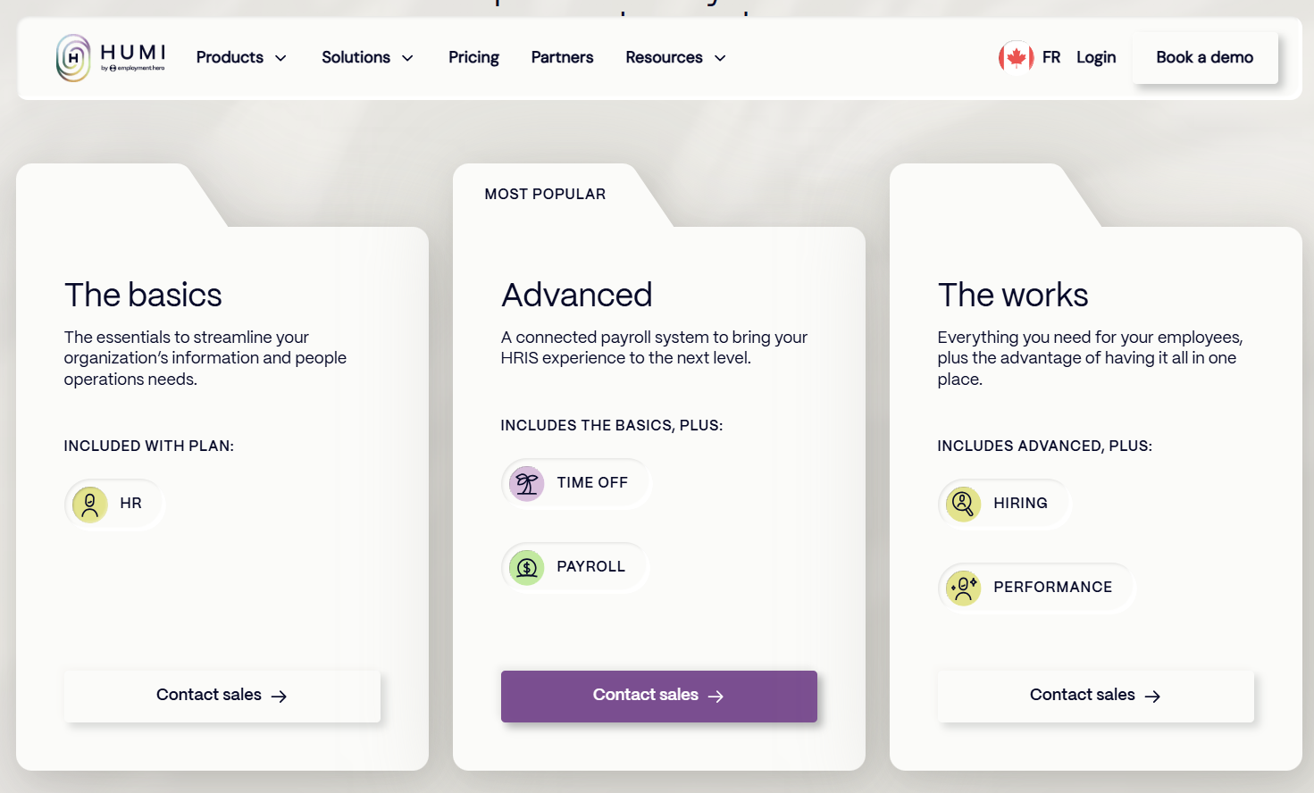Contact sales for The basics plan

[x=222, y=696]
